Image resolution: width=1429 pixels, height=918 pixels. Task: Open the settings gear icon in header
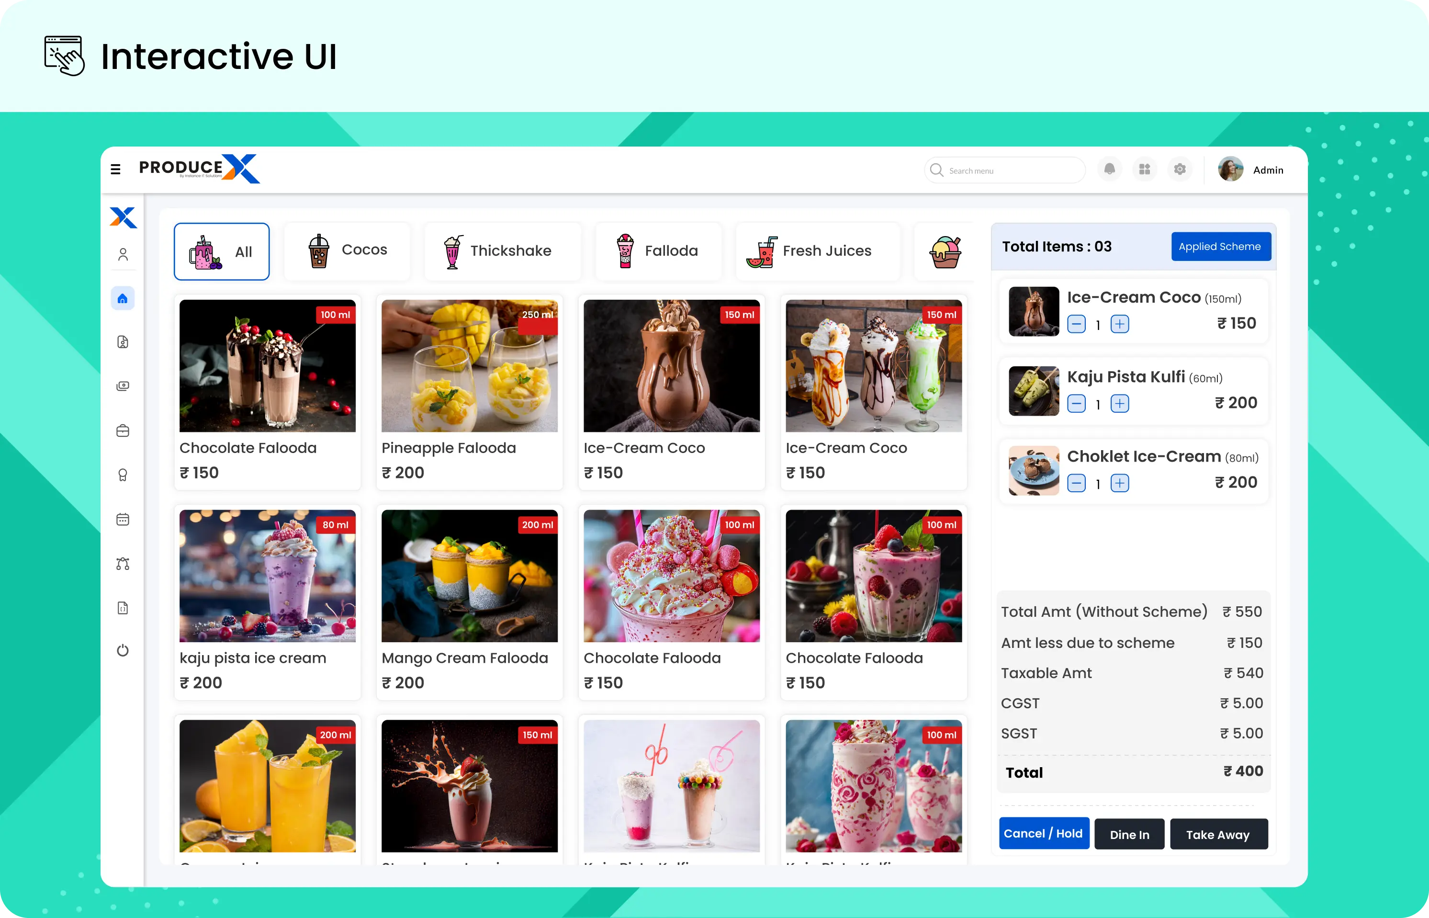click(x=1180, y=170)
